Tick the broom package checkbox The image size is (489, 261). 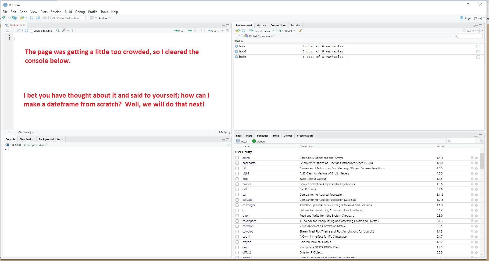tap(237, 184)
